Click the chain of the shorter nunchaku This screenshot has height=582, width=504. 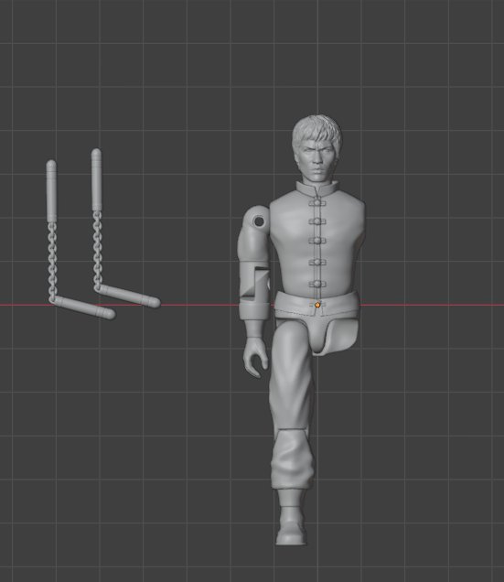tap(52, 263)
